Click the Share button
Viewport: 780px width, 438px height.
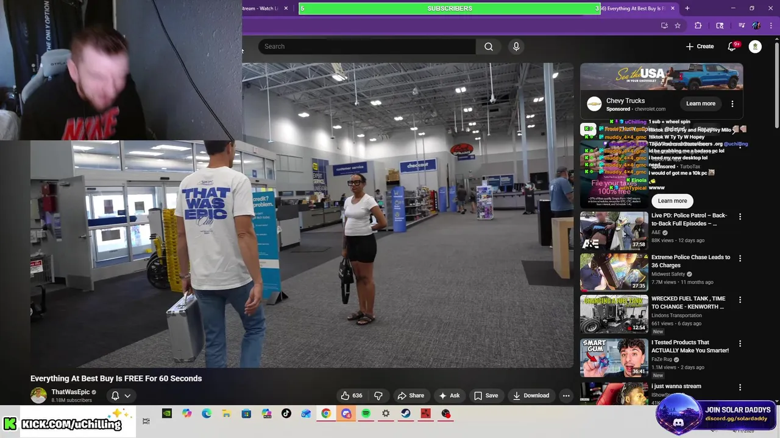(411, 395)
